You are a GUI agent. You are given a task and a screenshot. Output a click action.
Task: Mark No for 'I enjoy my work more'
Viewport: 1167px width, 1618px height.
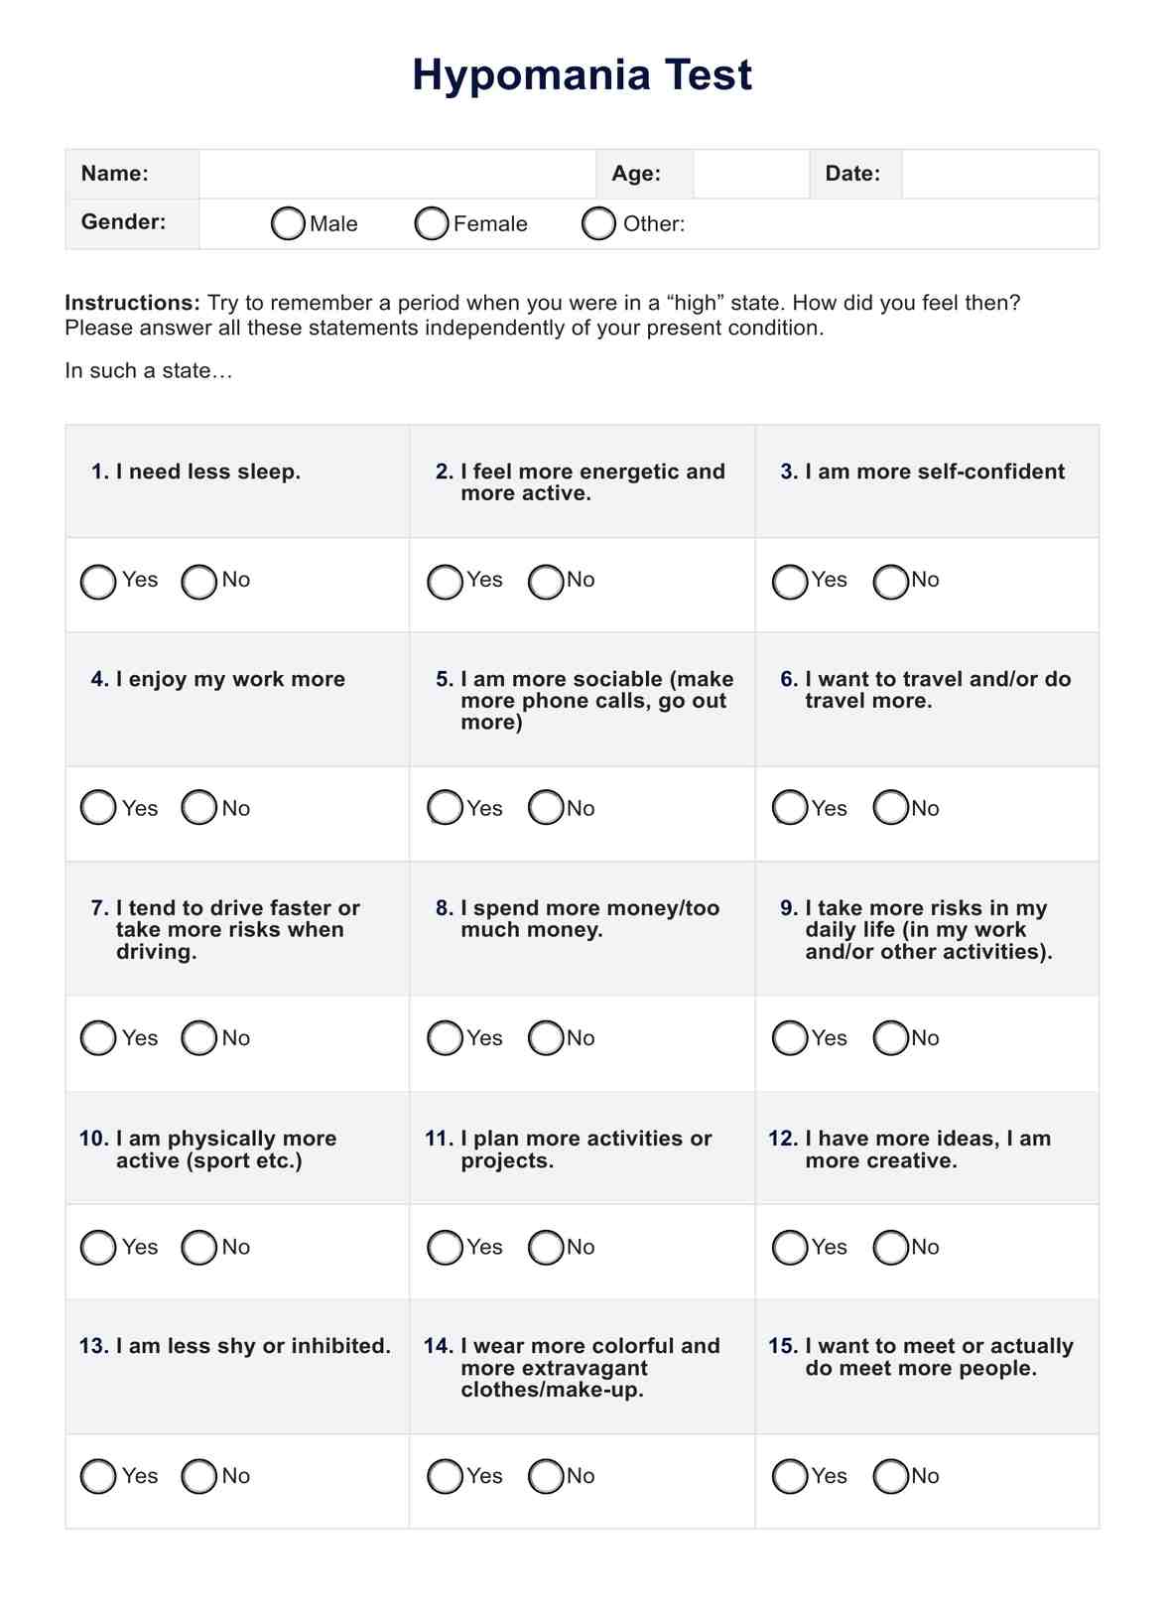pos(199,808)
